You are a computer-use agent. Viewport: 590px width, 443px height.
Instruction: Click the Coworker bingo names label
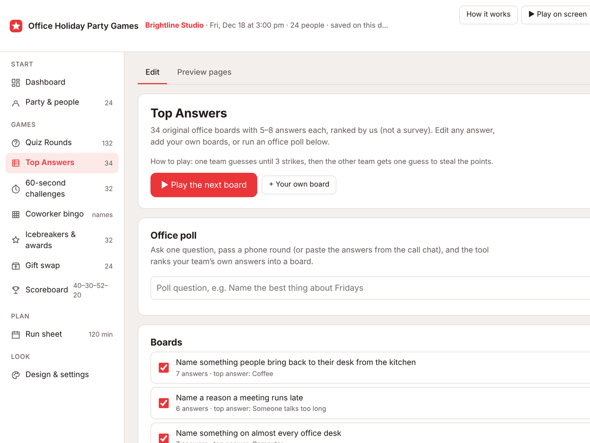(102, 215)
